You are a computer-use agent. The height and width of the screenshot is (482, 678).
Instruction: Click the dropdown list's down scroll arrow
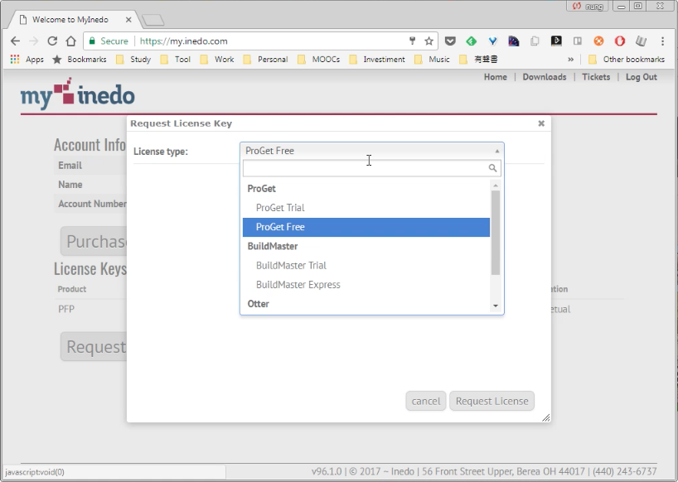point(496,306)
